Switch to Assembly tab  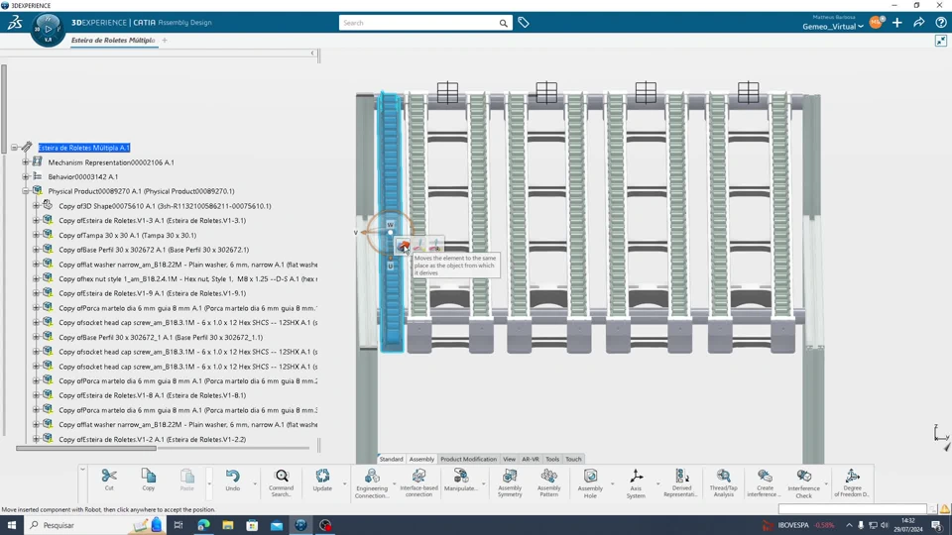coord(421,459)
